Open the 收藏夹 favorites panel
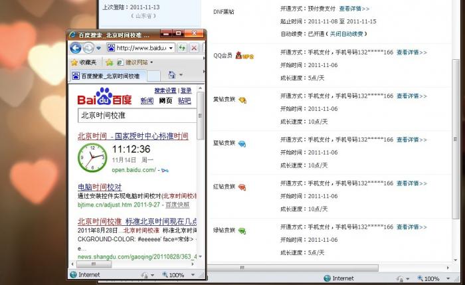465x285 pixels. [x=84, y=62]
